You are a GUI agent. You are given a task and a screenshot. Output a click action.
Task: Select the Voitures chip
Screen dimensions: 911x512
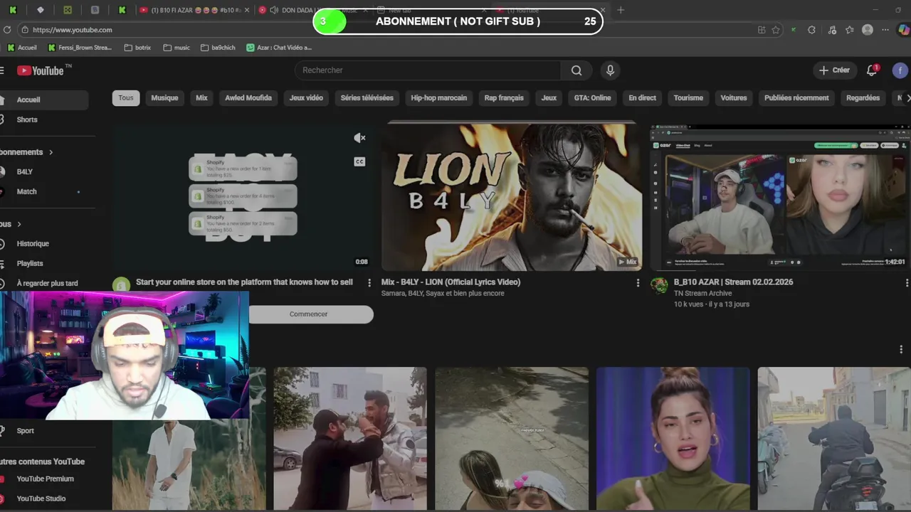coord(734,98)
